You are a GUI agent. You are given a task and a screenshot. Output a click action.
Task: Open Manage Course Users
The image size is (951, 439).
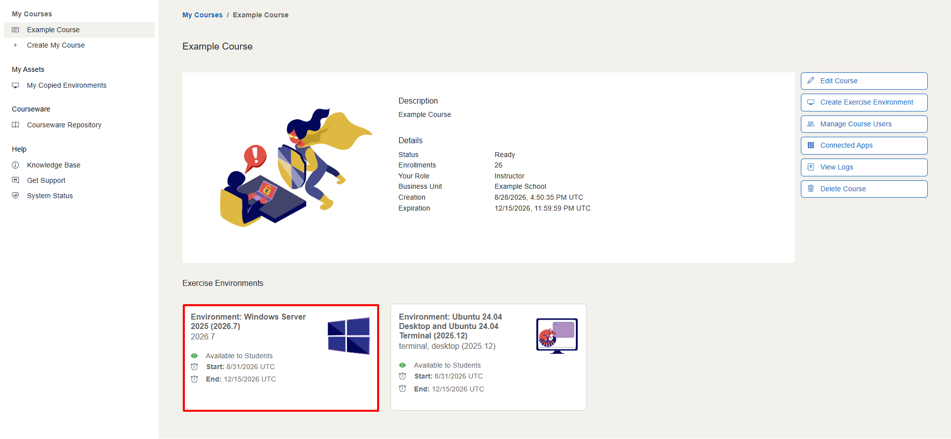click(864, 124)
